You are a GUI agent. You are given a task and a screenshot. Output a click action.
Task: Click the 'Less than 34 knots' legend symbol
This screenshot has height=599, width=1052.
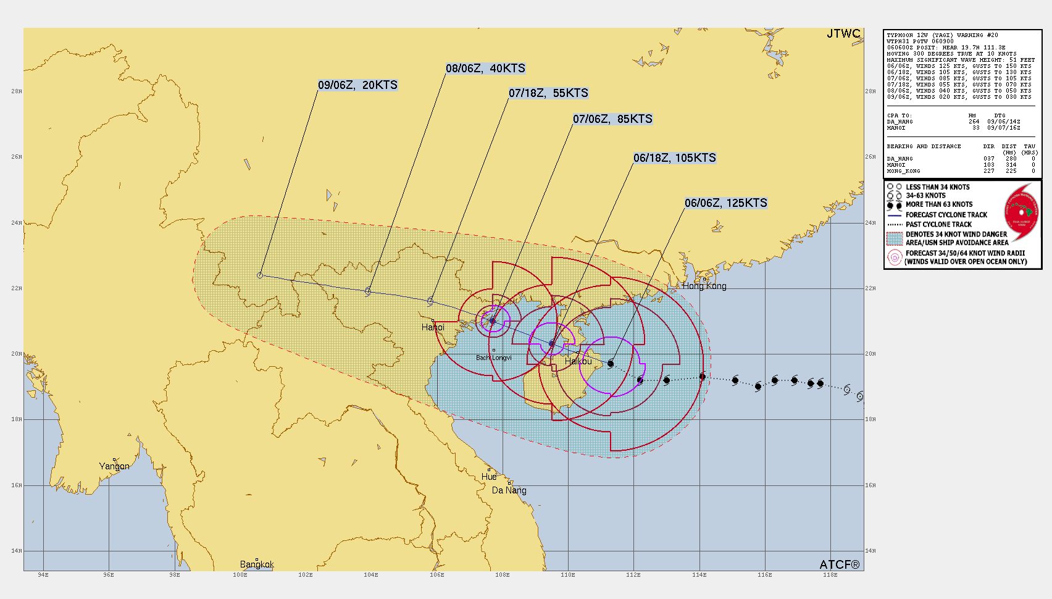coord(894,186)
